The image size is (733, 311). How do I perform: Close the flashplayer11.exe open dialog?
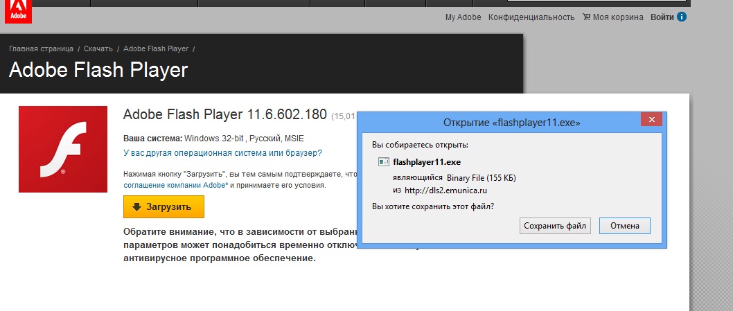click(x=651, y=120)
